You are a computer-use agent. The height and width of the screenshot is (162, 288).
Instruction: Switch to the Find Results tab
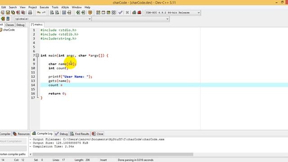pos(80,134)
